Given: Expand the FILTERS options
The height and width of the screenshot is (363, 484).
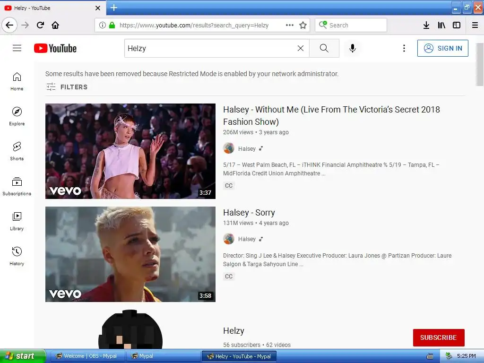Looking at the screenshot, I should click(67, 87).
